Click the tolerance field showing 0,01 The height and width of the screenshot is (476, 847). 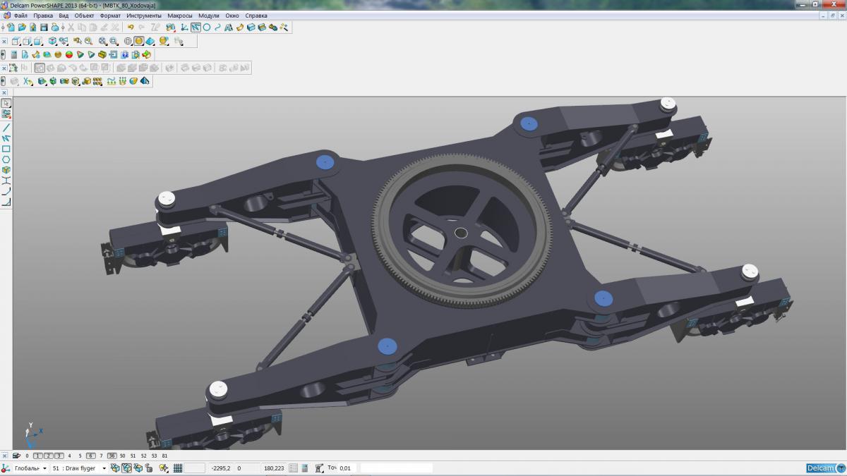(346, 468)
